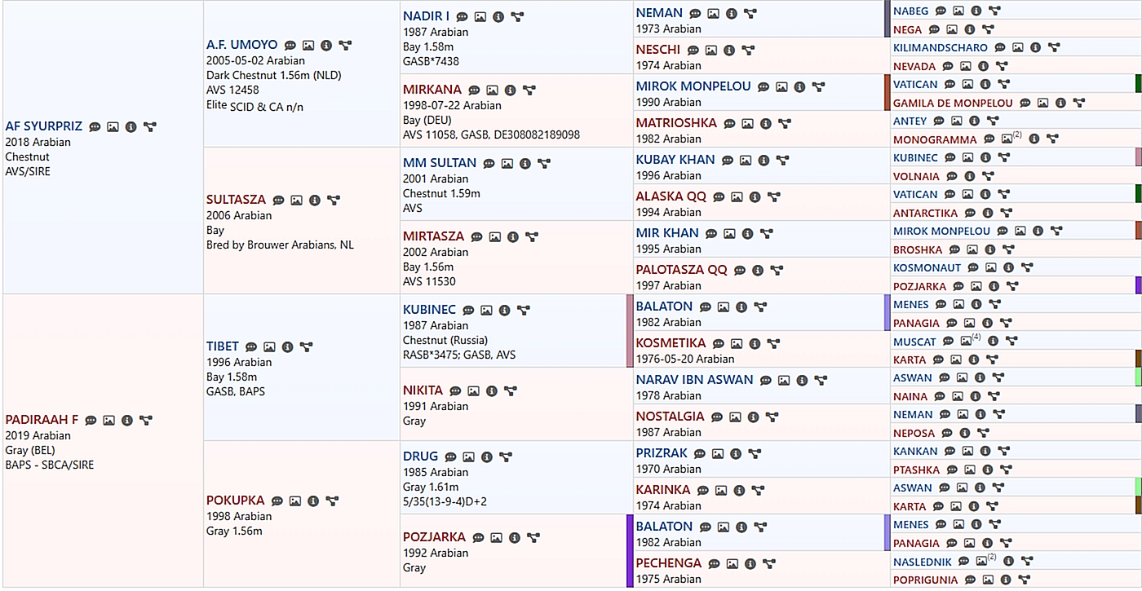The height and width of the screenshot is (591, 1142).
Task: View MONOGRAMMA's two photos
Action: click(x=1007, y=139)
